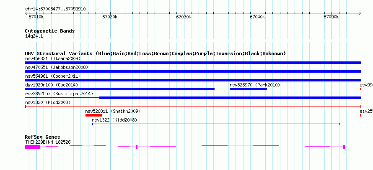Click the nsv526811 (Shaikh2009) red bar
373x170 pixels.
[x=93, y=115]
